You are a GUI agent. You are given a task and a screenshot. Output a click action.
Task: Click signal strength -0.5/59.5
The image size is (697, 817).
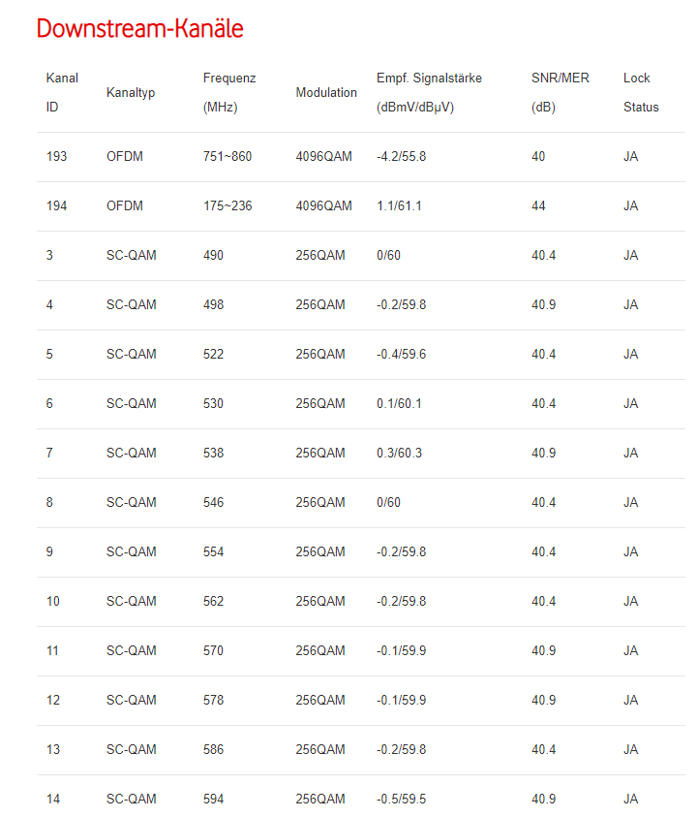coord(401,799)
